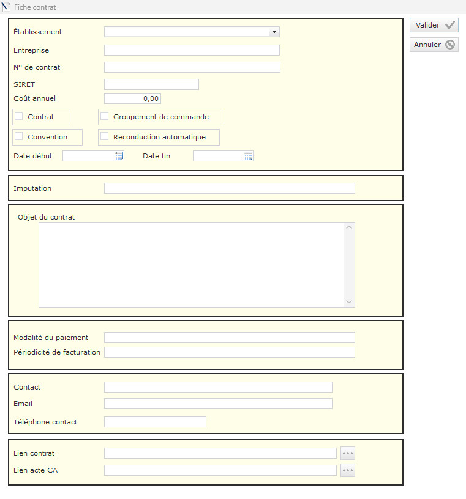Screen dimensions: 466x499
Task: Focus the Entreprise text field
Action: 192,50
